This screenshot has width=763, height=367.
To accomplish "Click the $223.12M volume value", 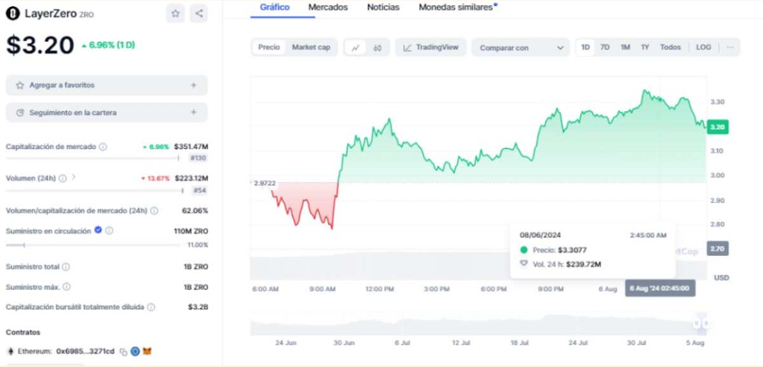I will click(191, 179).
